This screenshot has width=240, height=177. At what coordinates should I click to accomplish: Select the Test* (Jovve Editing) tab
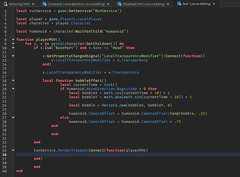tap(197, 4)
